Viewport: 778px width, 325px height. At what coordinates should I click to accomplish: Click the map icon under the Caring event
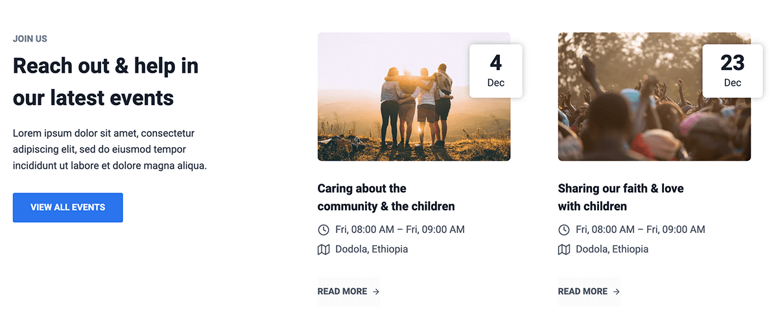[x=324, y=250]
